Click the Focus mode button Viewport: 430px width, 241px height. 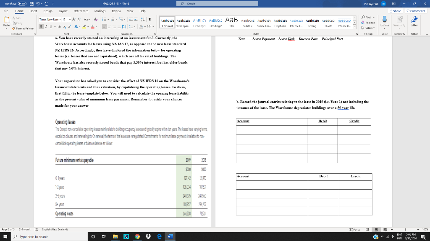click(354, 230)
